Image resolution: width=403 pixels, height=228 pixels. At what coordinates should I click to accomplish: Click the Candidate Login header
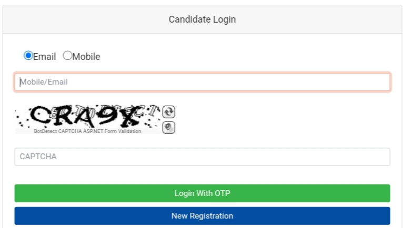tap(202, 19)
